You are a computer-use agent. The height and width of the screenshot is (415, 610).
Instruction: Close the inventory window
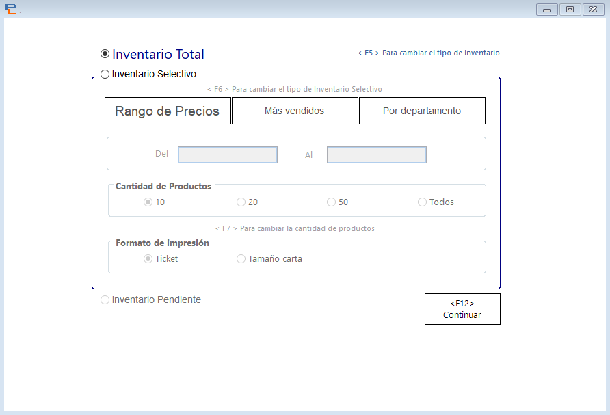pyautogui.click(x=594, y=10)
